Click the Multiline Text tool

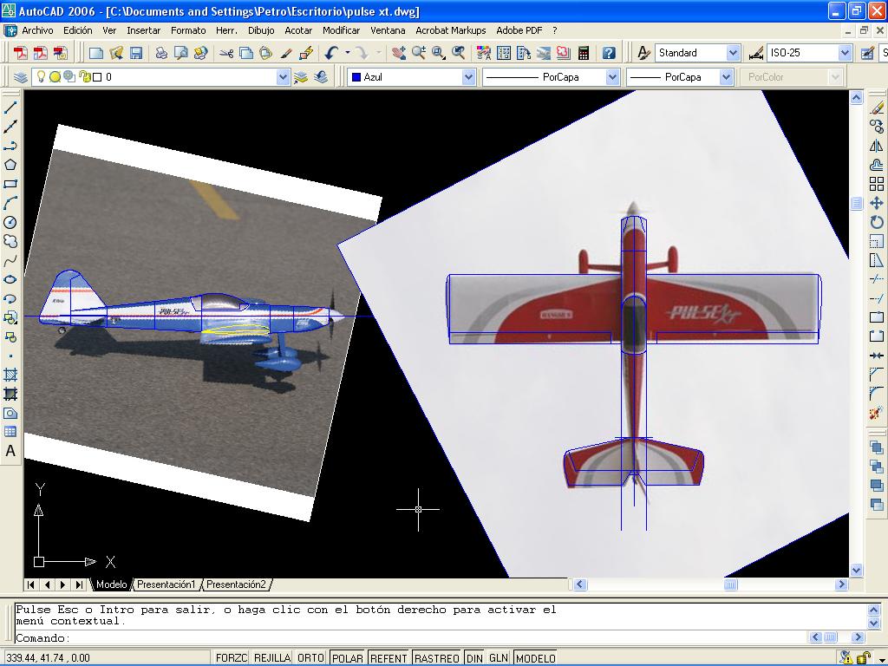[10, 451]
